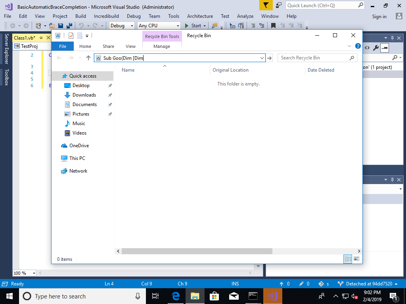Open the New Project dropdown arrow
This screenshot has height=304, width=406.
coord(45,26)
